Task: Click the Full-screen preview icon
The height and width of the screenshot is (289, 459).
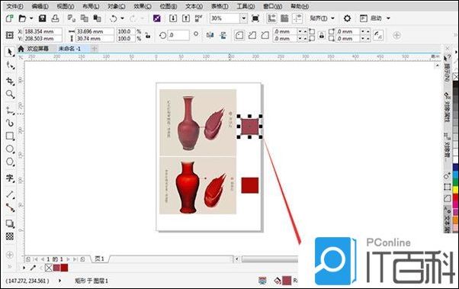Action: 255,18
